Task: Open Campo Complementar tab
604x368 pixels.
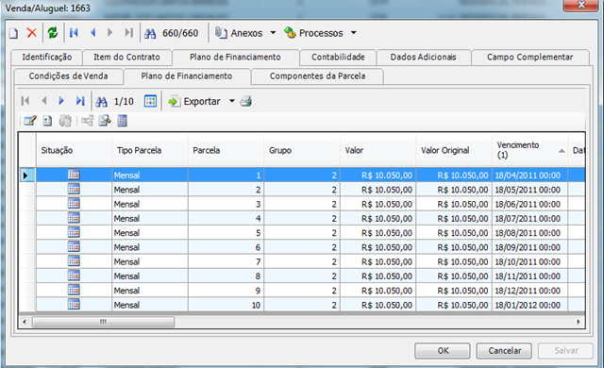Action: click(530, 57)
